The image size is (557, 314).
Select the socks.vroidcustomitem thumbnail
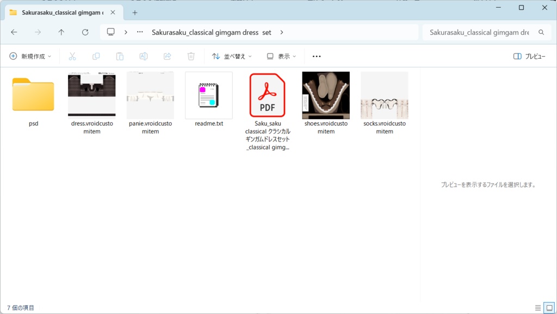point(385,95)
